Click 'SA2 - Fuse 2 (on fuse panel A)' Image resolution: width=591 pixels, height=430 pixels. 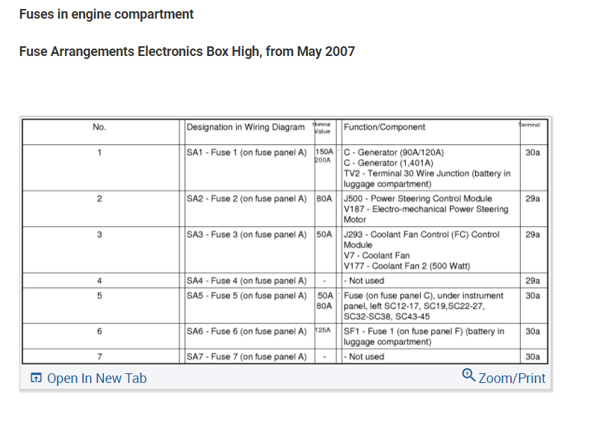click(x=247, y=199)
